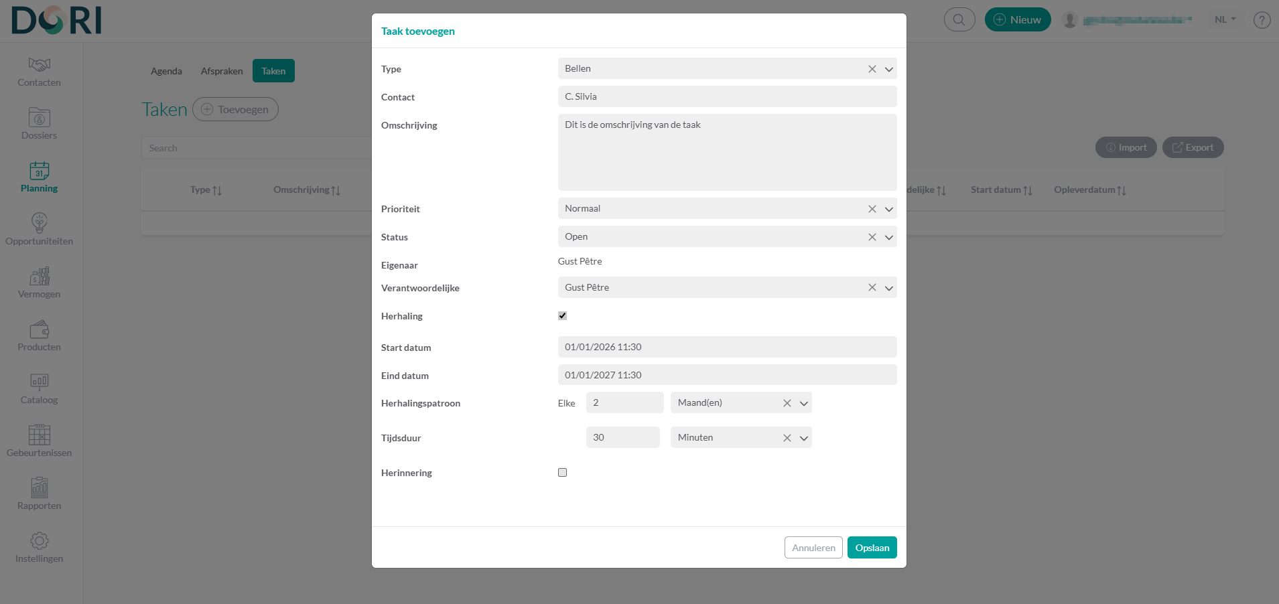Screen dimensions: 1279x604
Task: Click the magnifier search icon in header
Action: point(959,19)
